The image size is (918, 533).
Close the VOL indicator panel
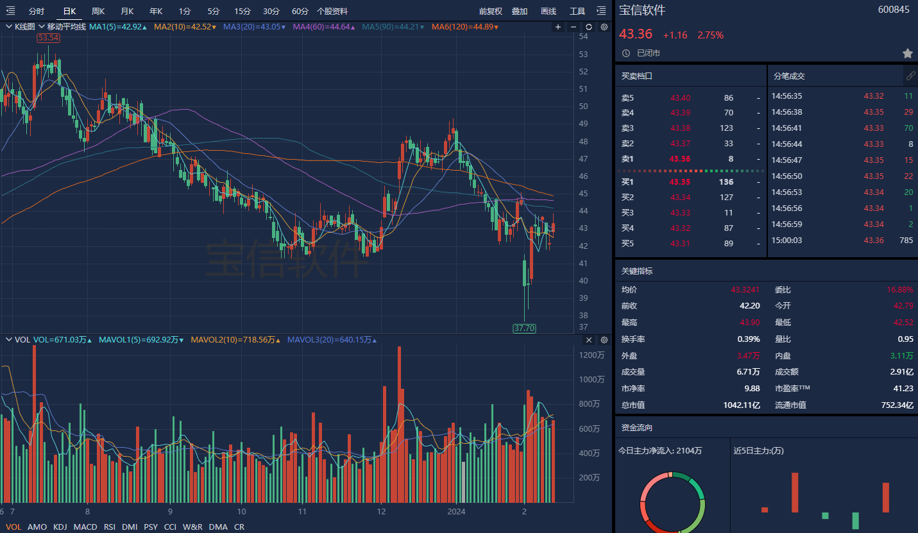tap(589, 340)
